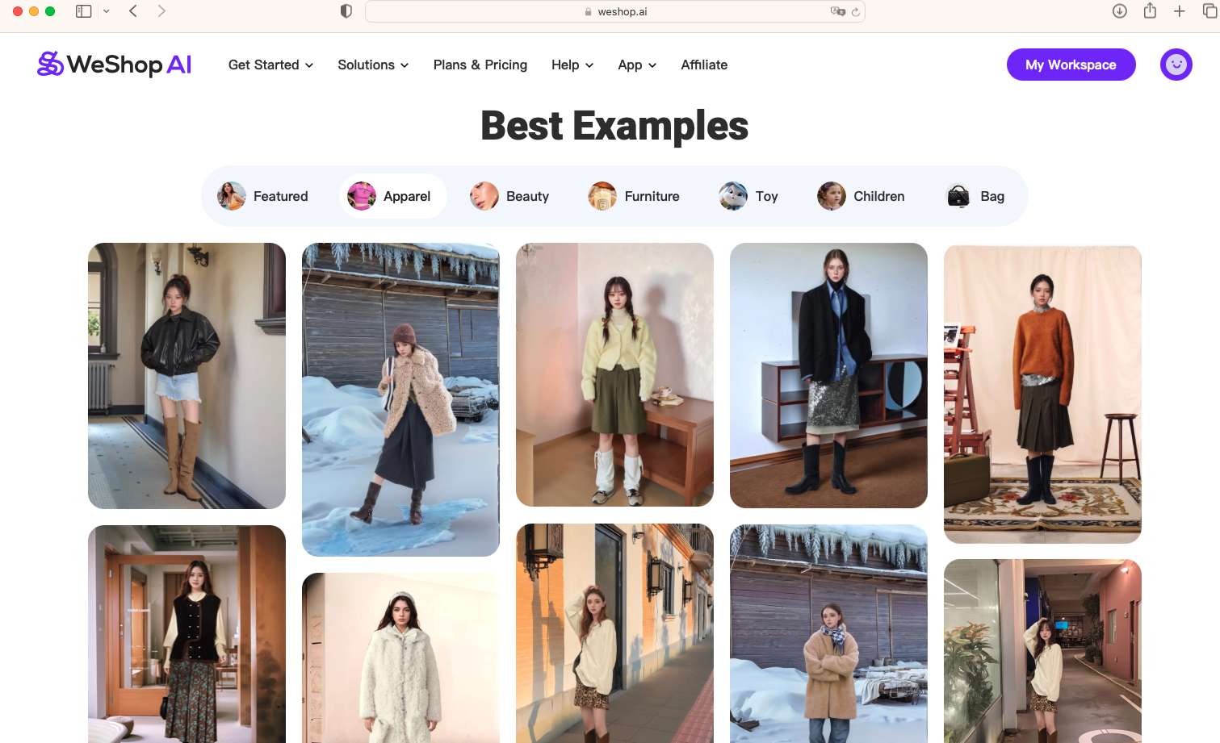This screenshot has width=1220, height=743.
Task: Expand the Solutions dropdown
Action: coord(373,65)
